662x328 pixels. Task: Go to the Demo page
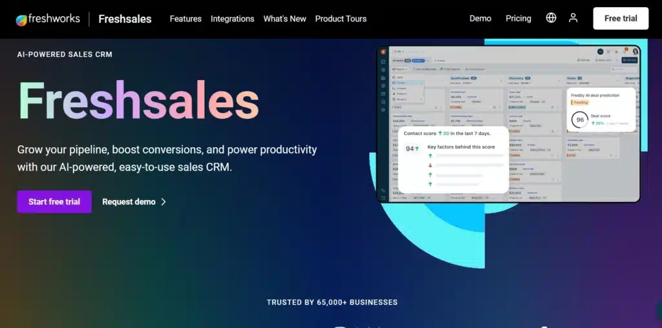point(480,19)
